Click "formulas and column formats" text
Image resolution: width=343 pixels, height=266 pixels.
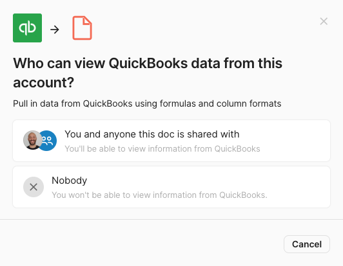pyautogui.click(x=220, y=103)
